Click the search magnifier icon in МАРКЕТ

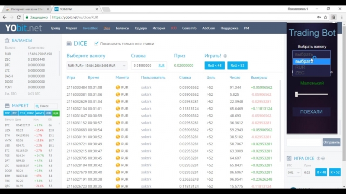(37, 106)
